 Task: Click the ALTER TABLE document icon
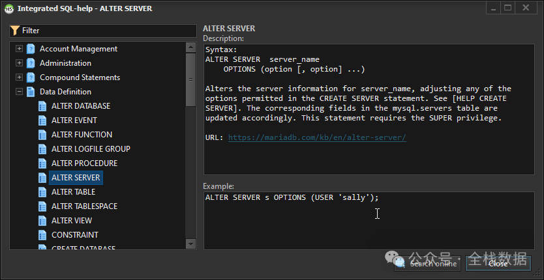click(x=43, y=192)
